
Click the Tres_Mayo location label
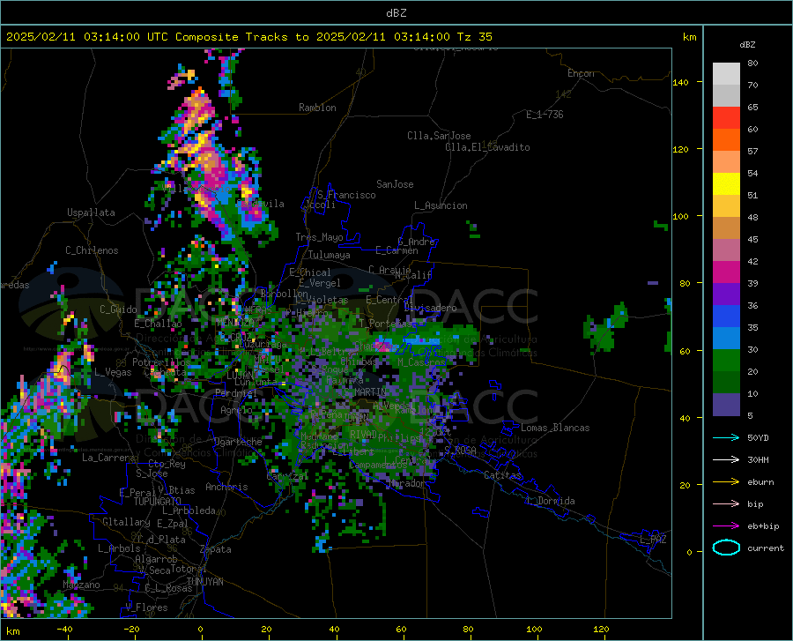tap(319, 237)
